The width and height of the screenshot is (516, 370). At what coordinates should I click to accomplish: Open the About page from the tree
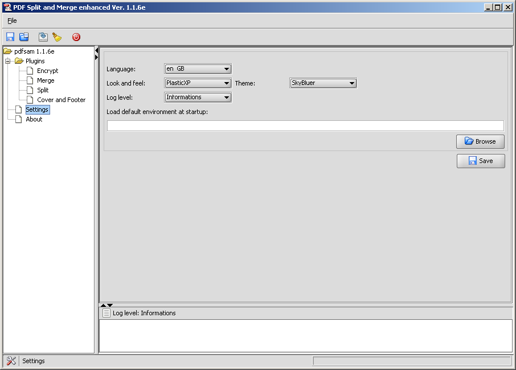[34, 119]
